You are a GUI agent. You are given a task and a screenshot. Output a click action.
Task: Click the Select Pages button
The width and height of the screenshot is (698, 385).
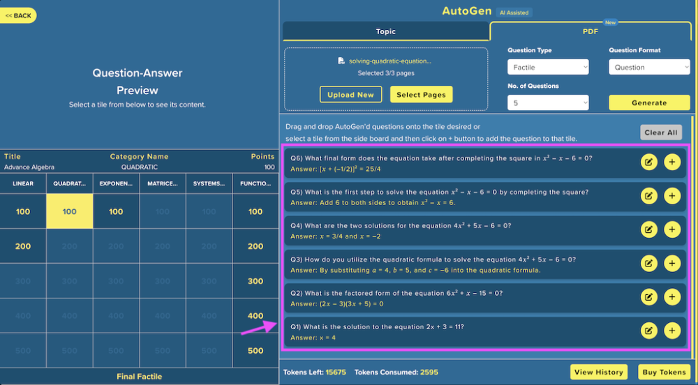tap(421, 95)
